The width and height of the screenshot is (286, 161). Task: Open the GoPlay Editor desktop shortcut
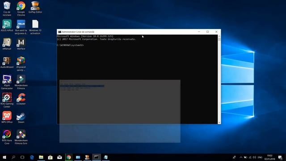tap(35, 7)
